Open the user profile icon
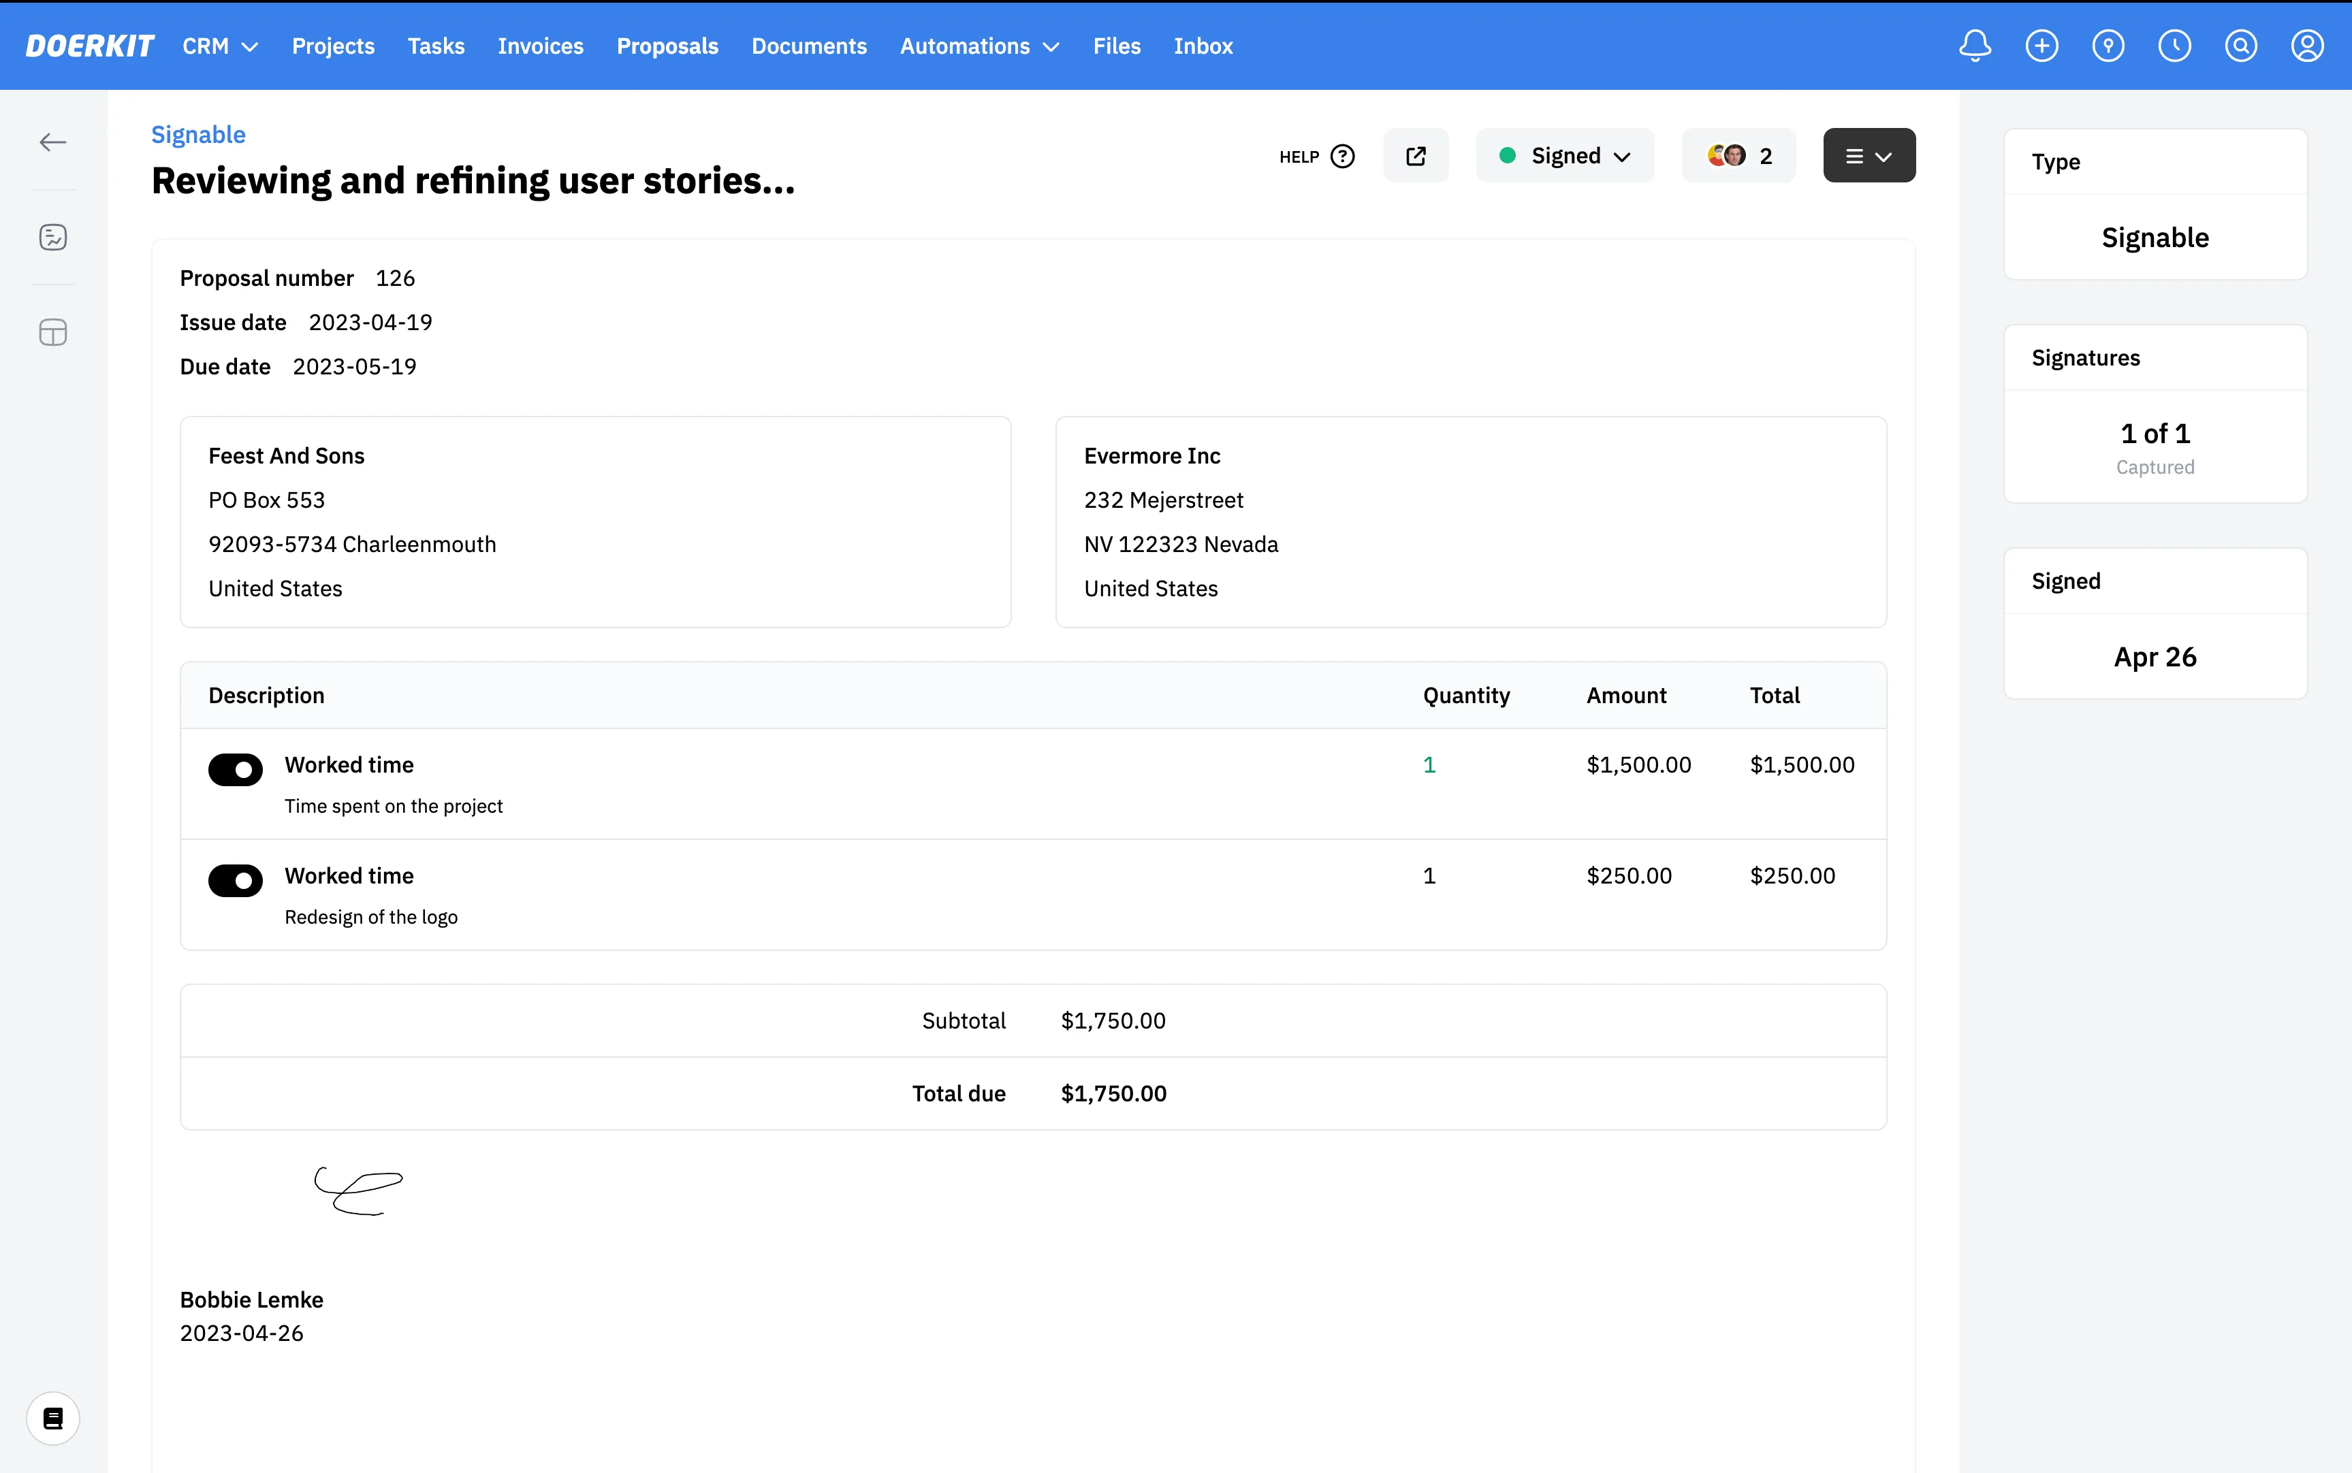 tap(2306, 46)
